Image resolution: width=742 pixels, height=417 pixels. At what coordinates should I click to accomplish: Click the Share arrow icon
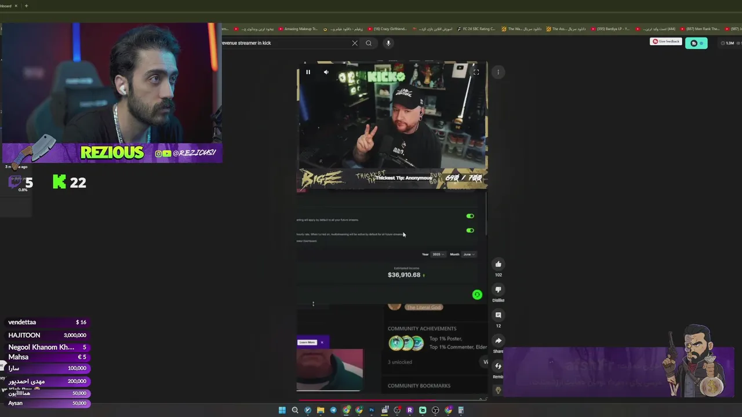pyautogui.click(x=498, y=341)
